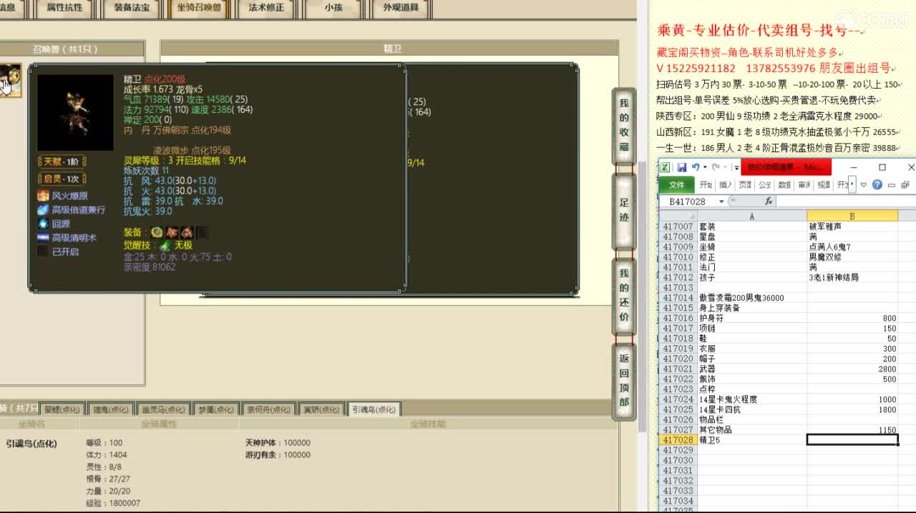Click 我的收藏 side button
The height and width of the screenshot is (513, 916).
(x=624, y=126)
